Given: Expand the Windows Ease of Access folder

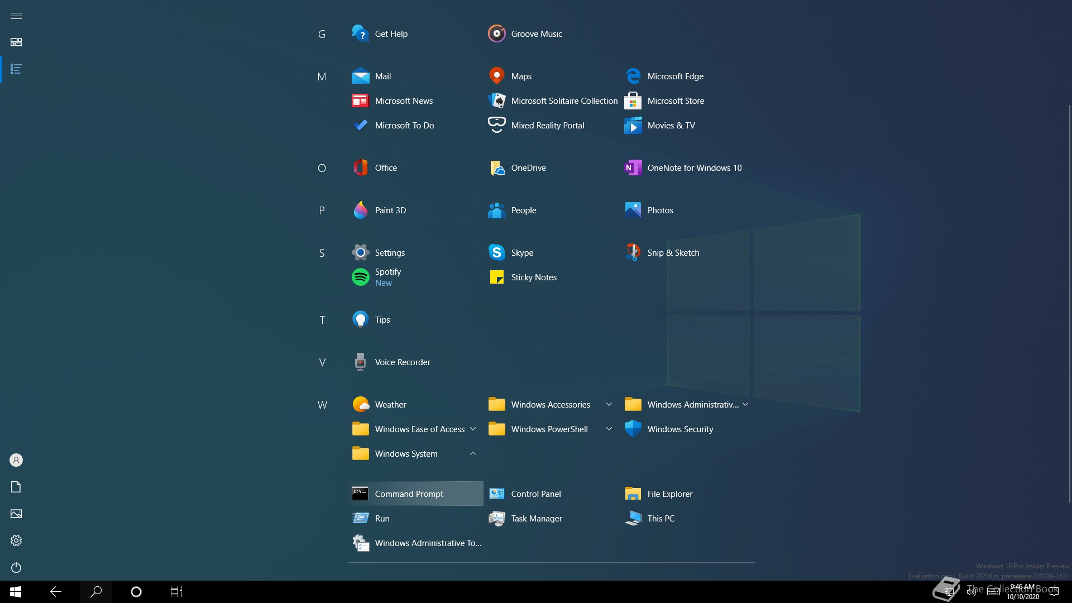Looking at the screenshot, I should (415, 429).
